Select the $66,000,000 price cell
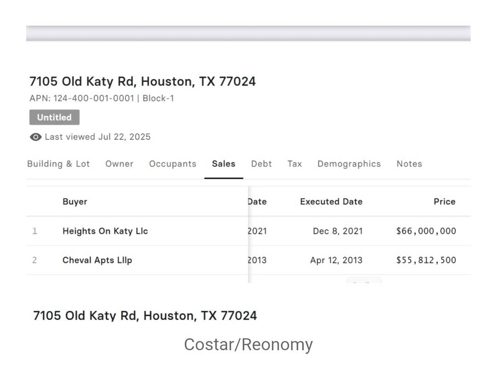 [x=426, y=231]
